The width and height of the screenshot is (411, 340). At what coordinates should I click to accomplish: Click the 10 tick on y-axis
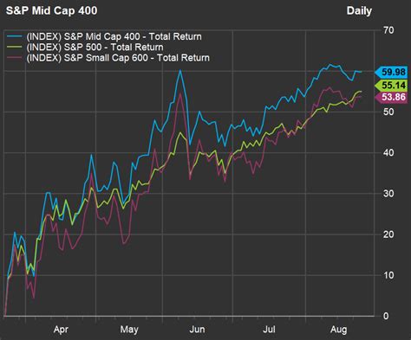[388, 275]
